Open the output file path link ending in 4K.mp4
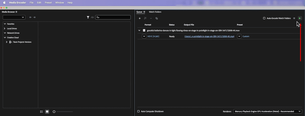This screenshot has width=305, height=116. coord(209,36)
